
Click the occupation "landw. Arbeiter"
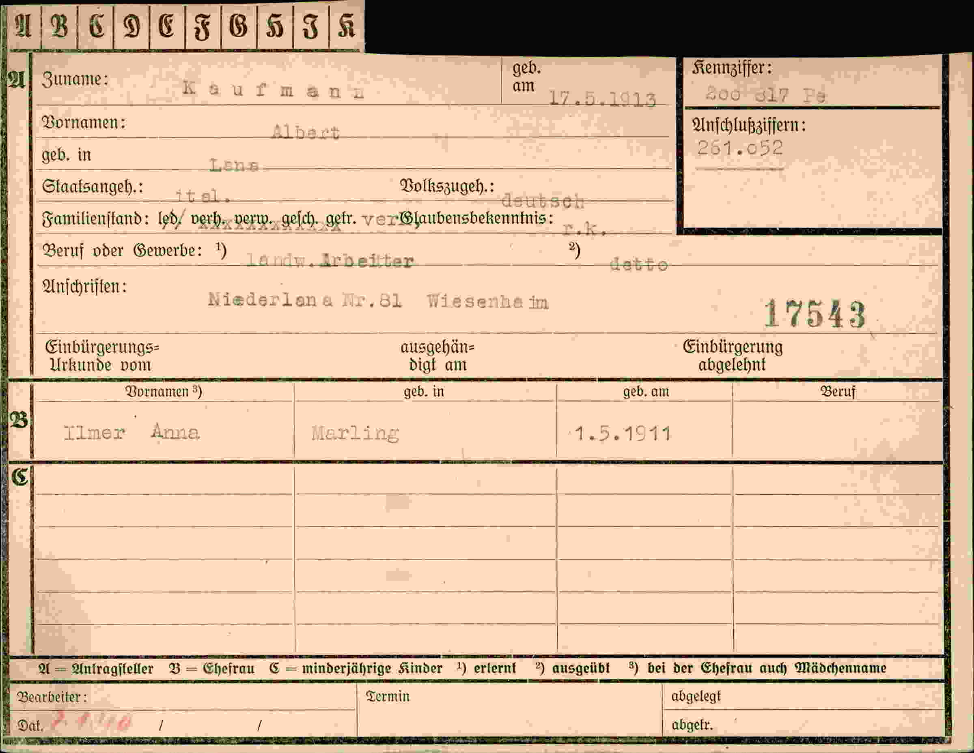click(330, 261)
